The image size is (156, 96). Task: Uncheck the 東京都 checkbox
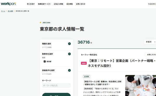(x=45, y=61)
